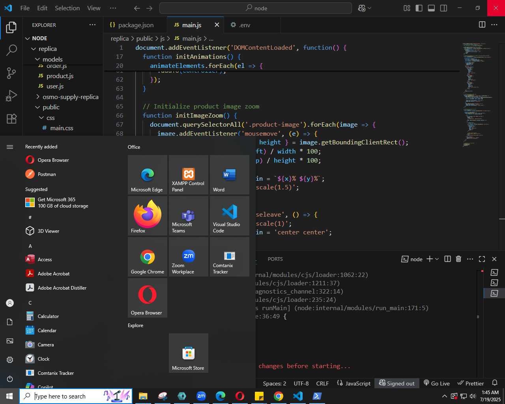Click Signed out status item

(x=397, y=383)
